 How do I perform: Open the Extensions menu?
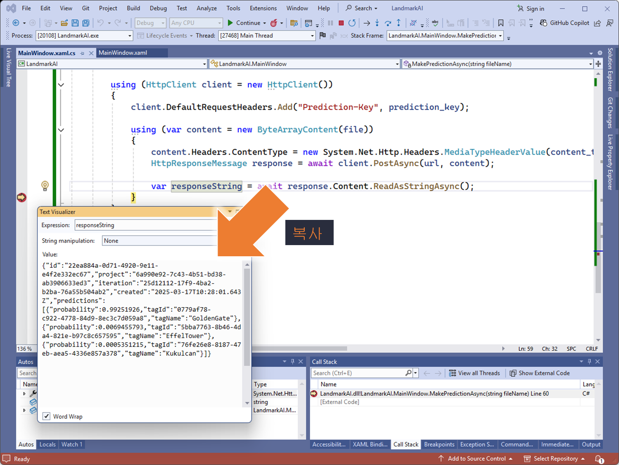(x=263, y=8)
